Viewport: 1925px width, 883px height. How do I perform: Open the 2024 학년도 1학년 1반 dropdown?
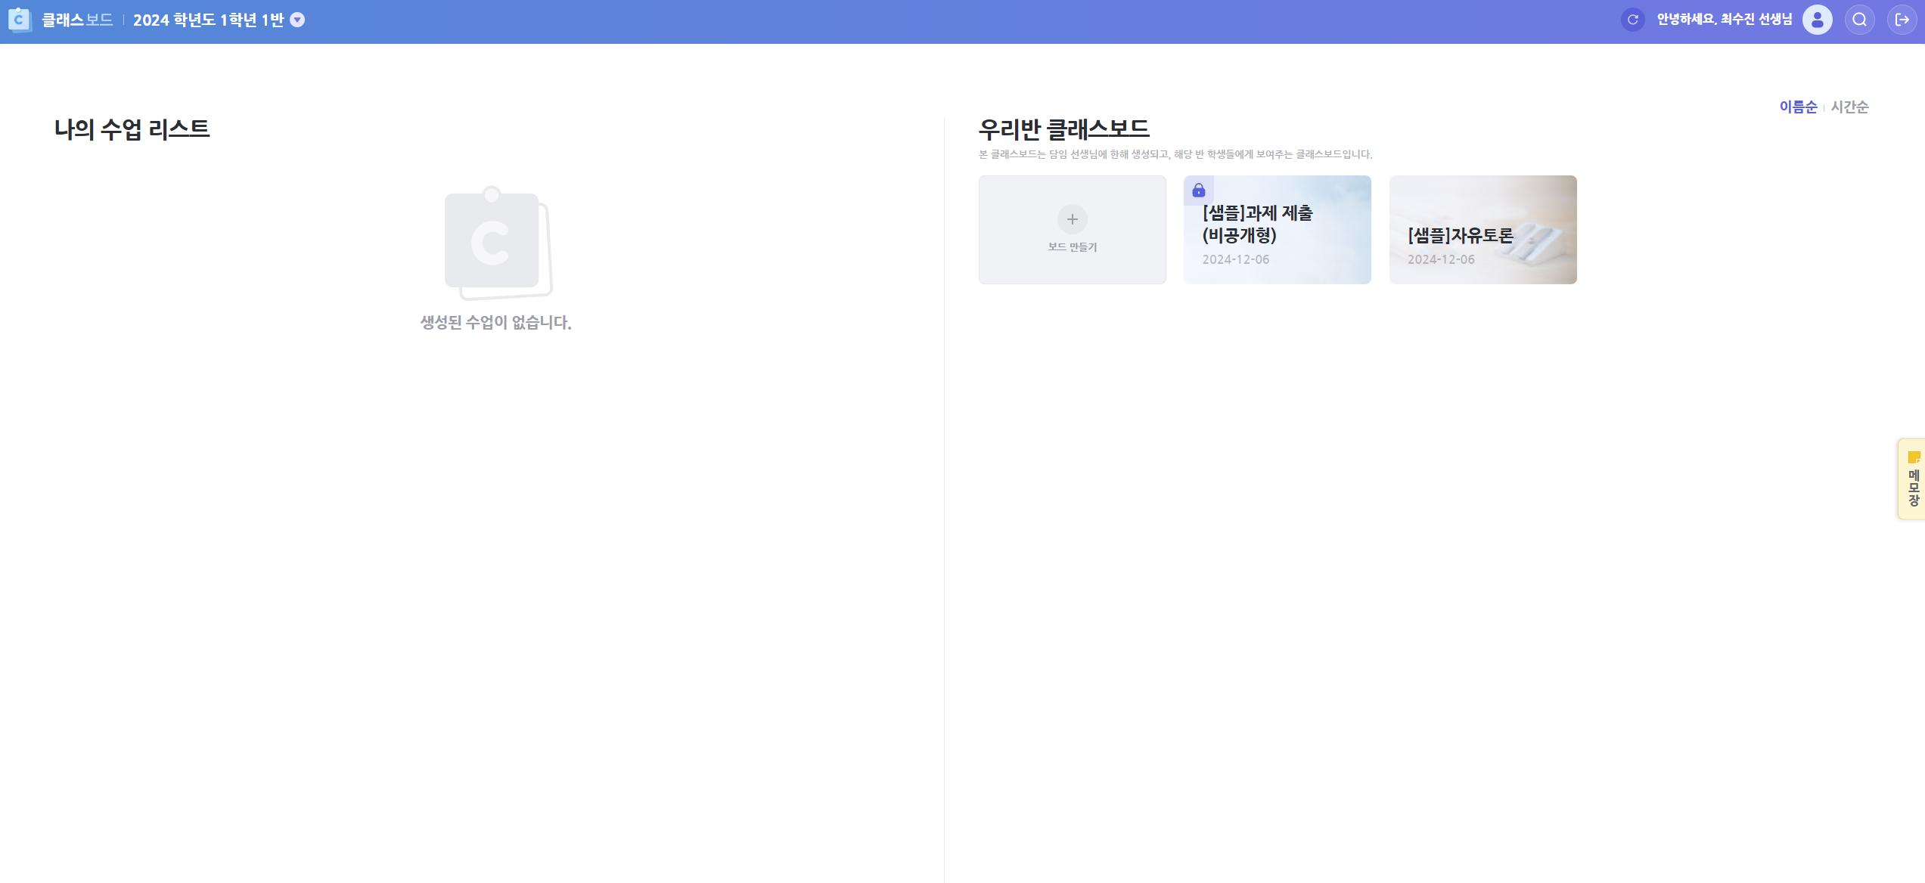[x=208, y=20]
